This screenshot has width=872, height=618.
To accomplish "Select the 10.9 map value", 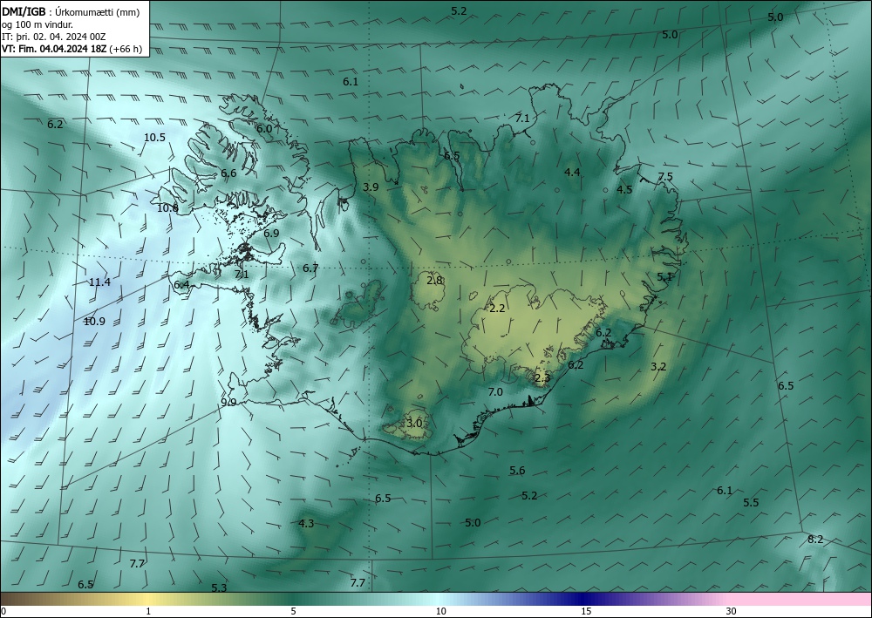I will (94, 322).
